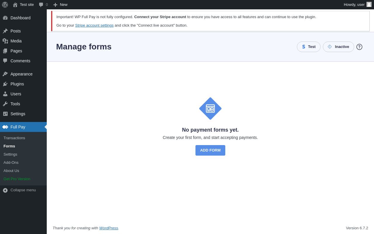Click the blue diamond form icon

210,109
